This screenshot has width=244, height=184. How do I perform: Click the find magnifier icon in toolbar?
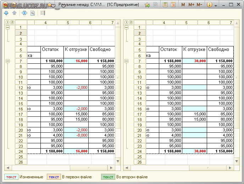[33, 13]
